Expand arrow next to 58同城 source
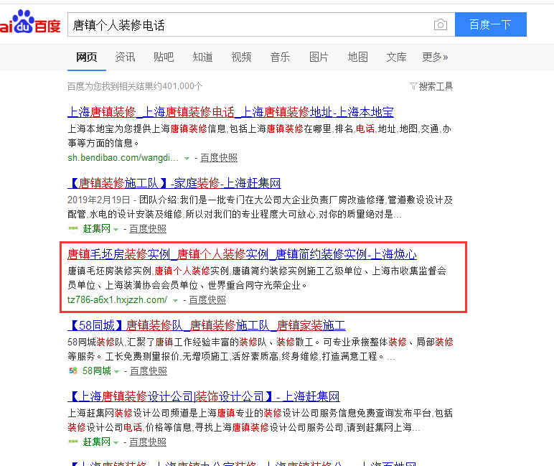 pos(116,372)
